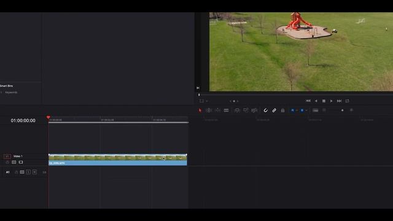Click the A1 channel format 2.0 label
Viewport: 393px width, 221px height.
tap(44, 173)
